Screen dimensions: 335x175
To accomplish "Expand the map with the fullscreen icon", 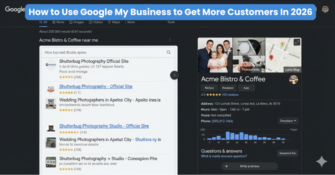I will (x=297, y=42).
